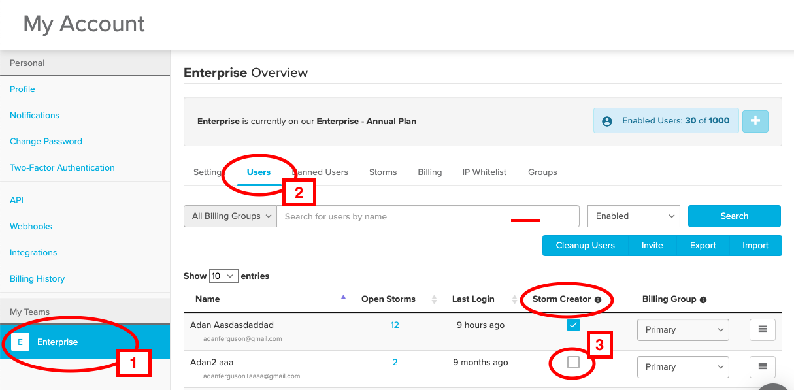The height and width of the screenshot is (390, 794).
Task: Open hamburger menu for Adan Aasdasdaddad
Action: [x=762, y=329]
